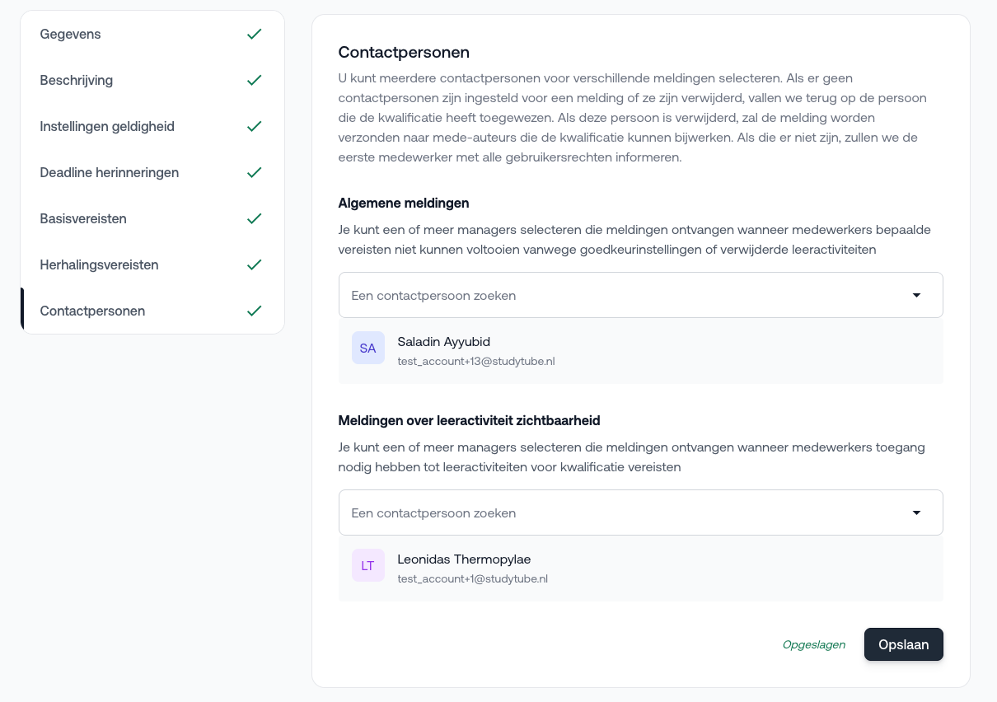Save changes with the Opslaan button
This screenshot has height=702, width=997.
point(904,644)
